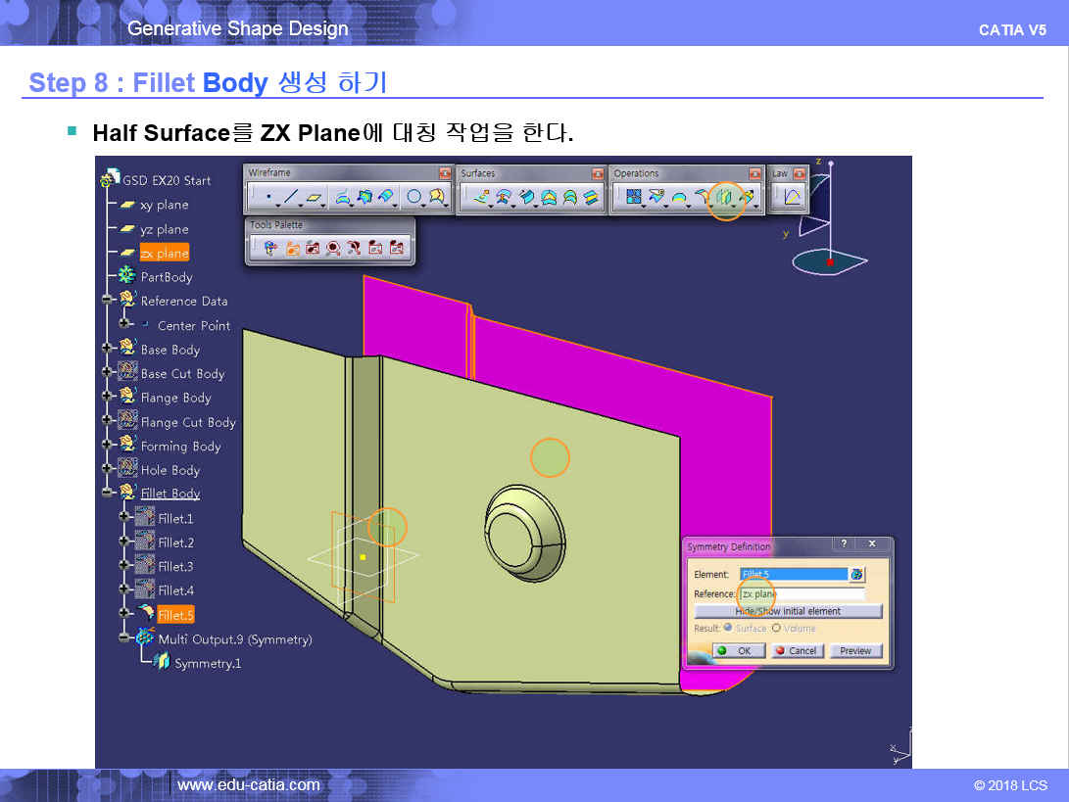This screenshot has height=802, width=1069.
Task: Click the Reference input field
Action: (x=802, y=593)
